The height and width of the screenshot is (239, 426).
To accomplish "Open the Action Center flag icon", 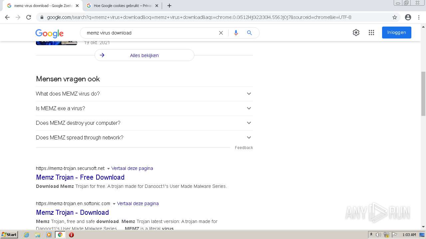I will click(x=394, y=235).
